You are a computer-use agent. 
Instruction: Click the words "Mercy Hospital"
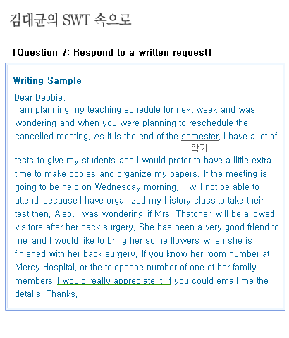tap(45, 268)
